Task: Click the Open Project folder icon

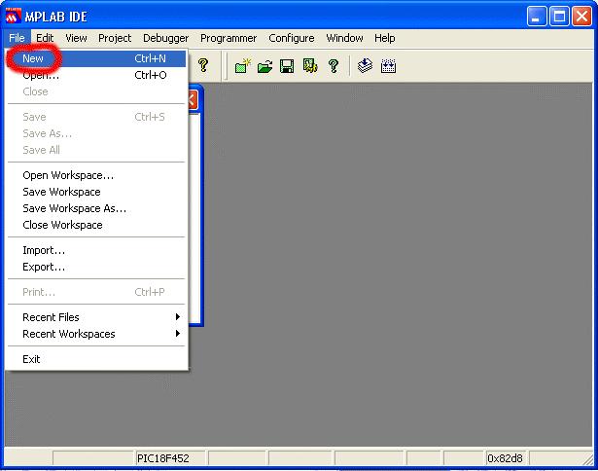Action: tap(264, 66)
